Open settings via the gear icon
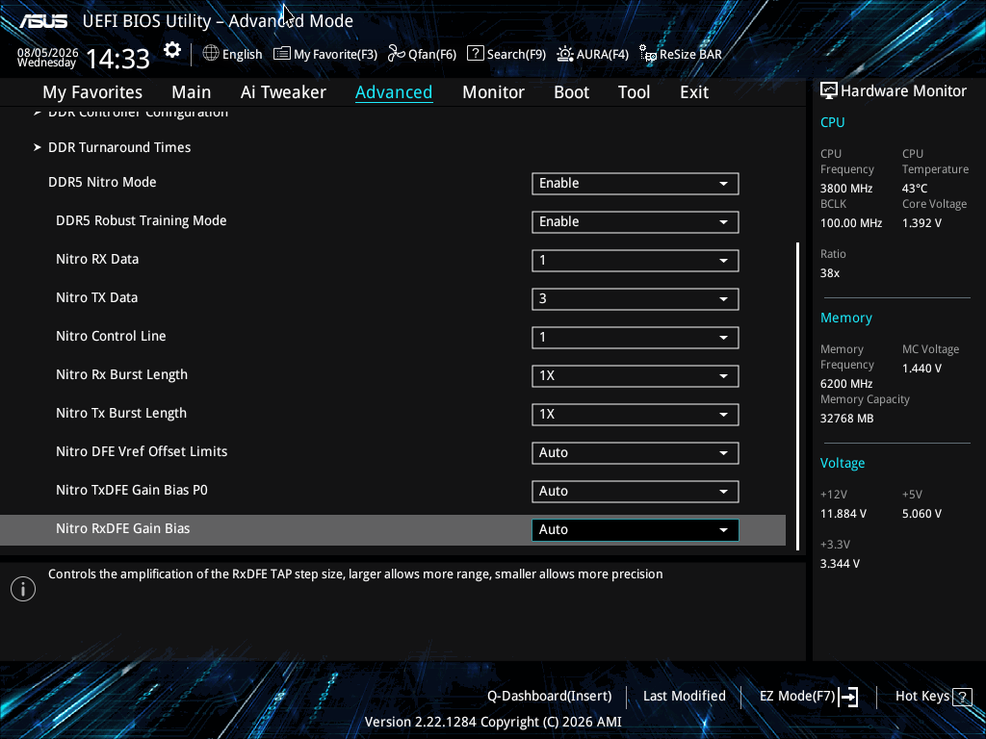The image size is (986, 739). point(172,50)
